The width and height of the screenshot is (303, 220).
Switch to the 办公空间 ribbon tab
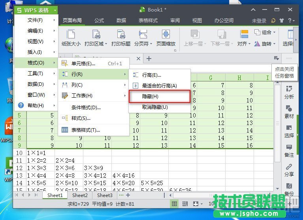(x=224, y=20)
